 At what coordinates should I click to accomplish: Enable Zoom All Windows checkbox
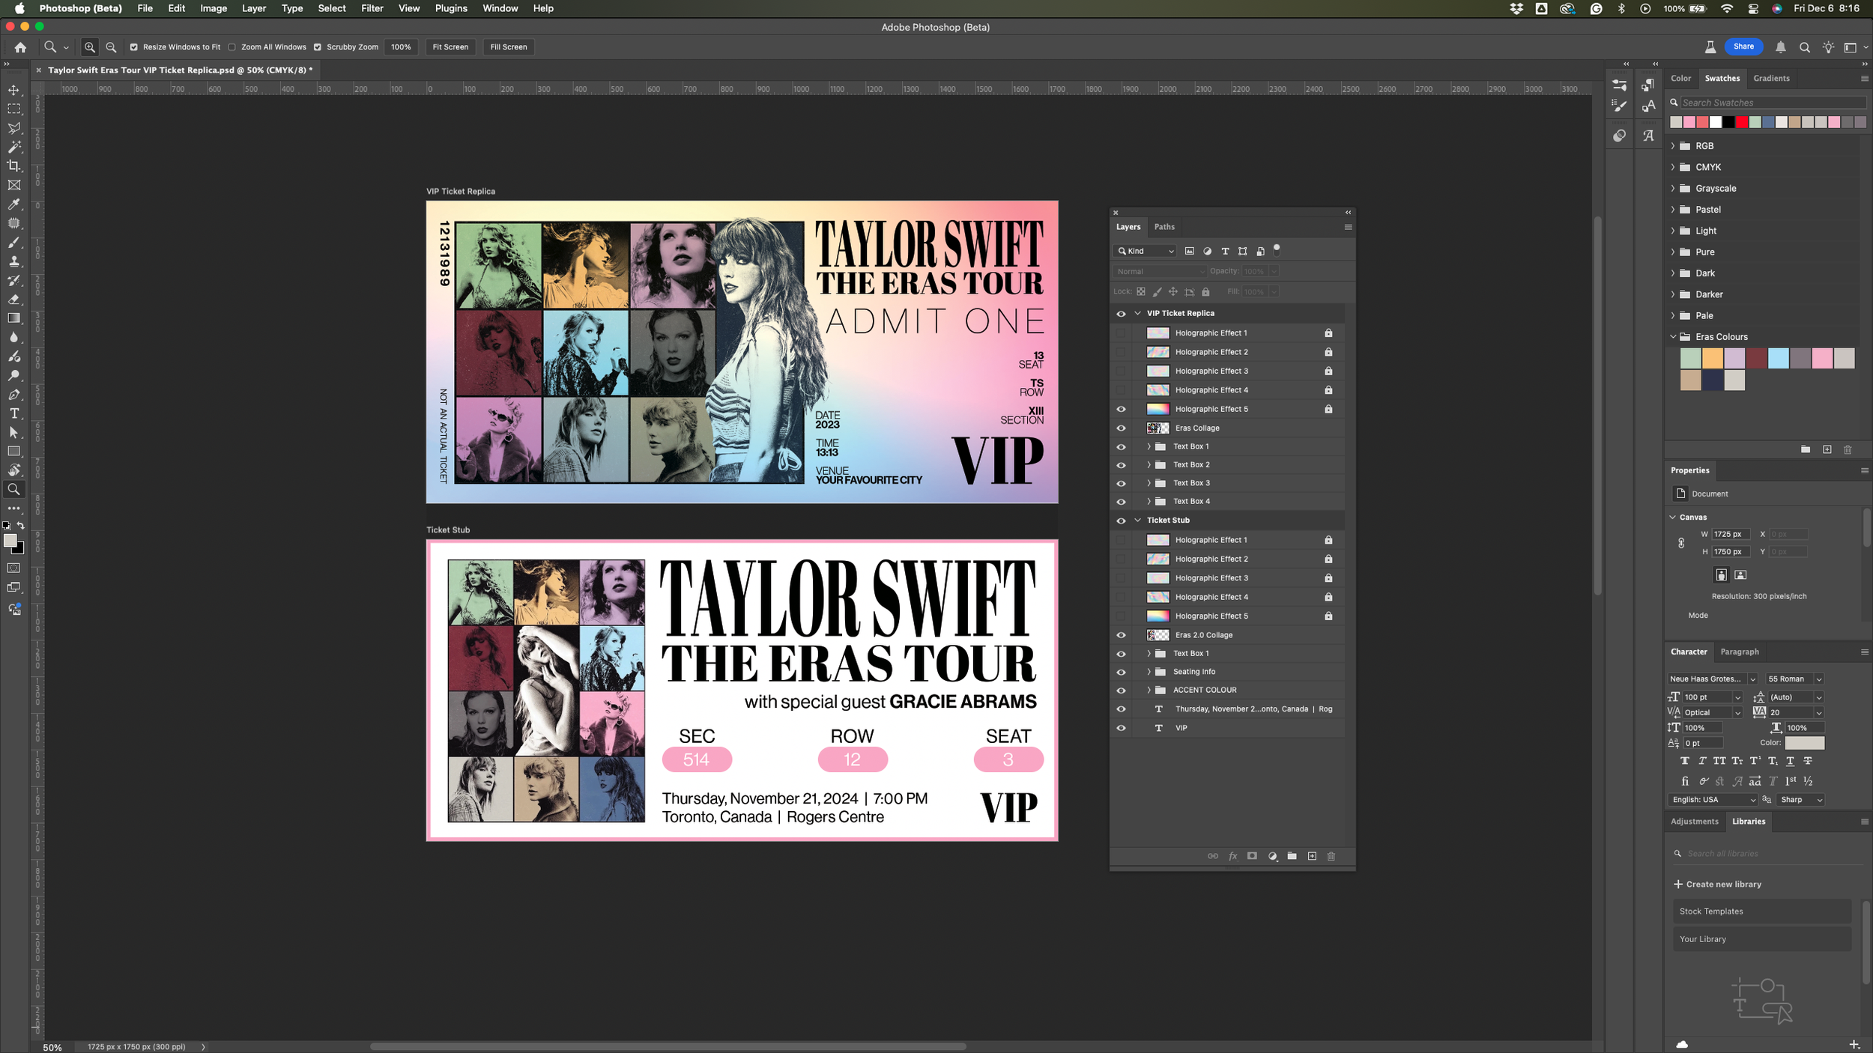232,47
